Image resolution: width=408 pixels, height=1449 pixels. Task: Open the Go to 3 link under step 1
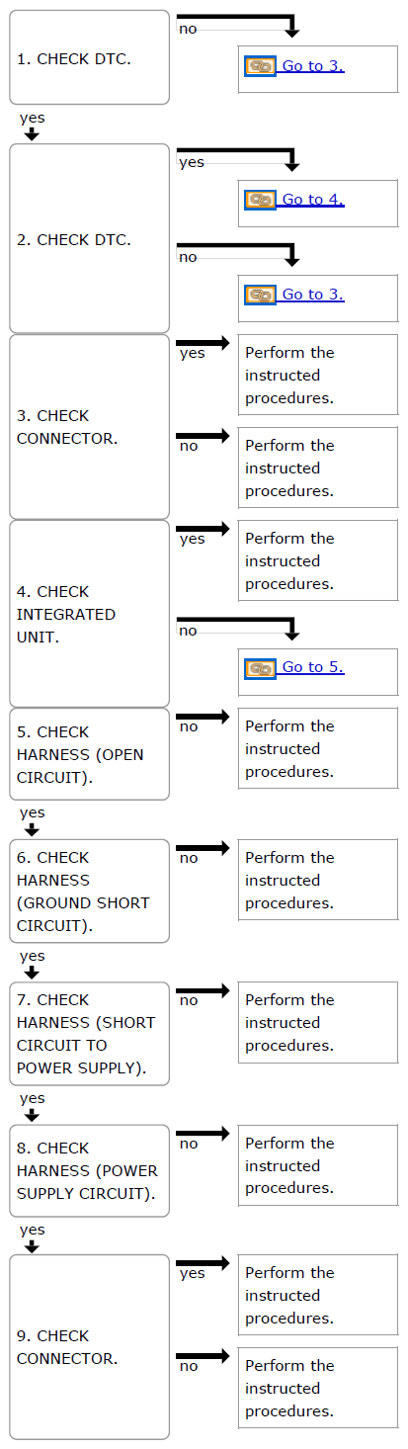313,66
